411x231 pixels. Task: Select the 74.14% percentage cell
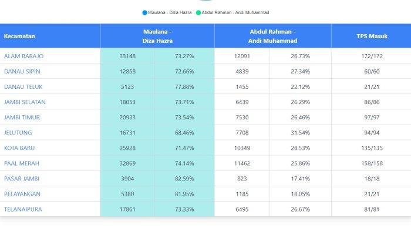point(184,163)
